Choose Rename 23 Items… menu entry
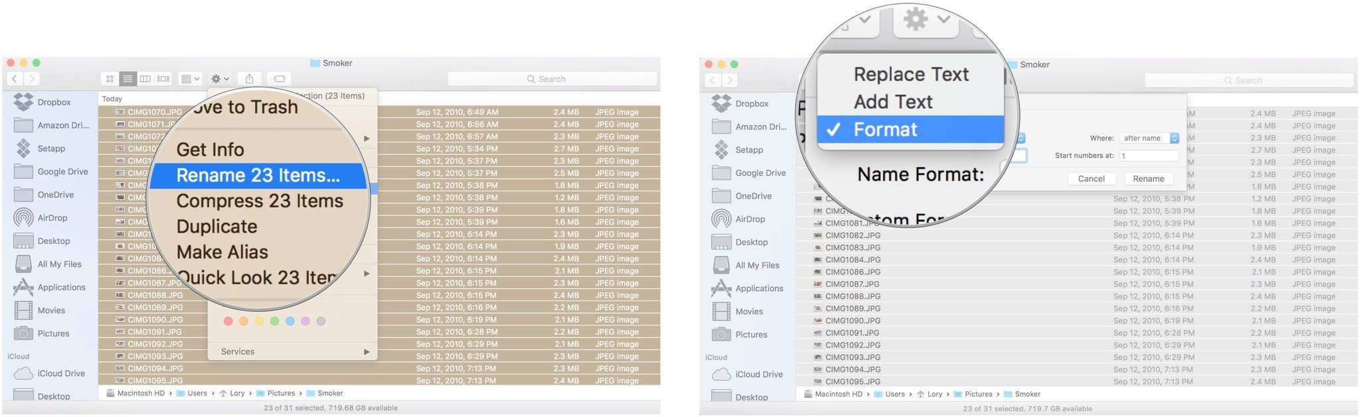 click(x=258, y=176)
